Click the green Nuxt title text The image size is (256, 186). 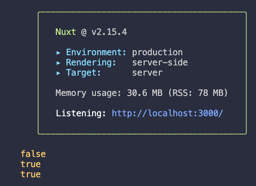coord(66,32)
